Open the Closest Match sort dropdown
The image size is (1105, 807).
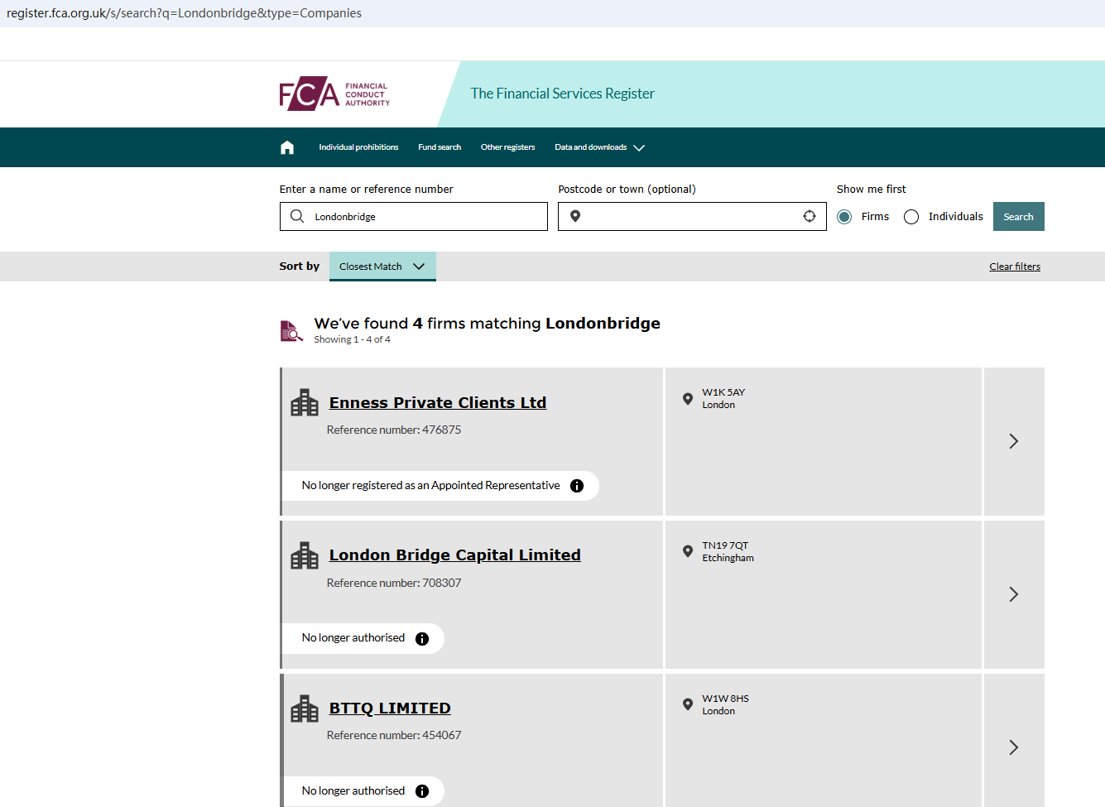382,267
